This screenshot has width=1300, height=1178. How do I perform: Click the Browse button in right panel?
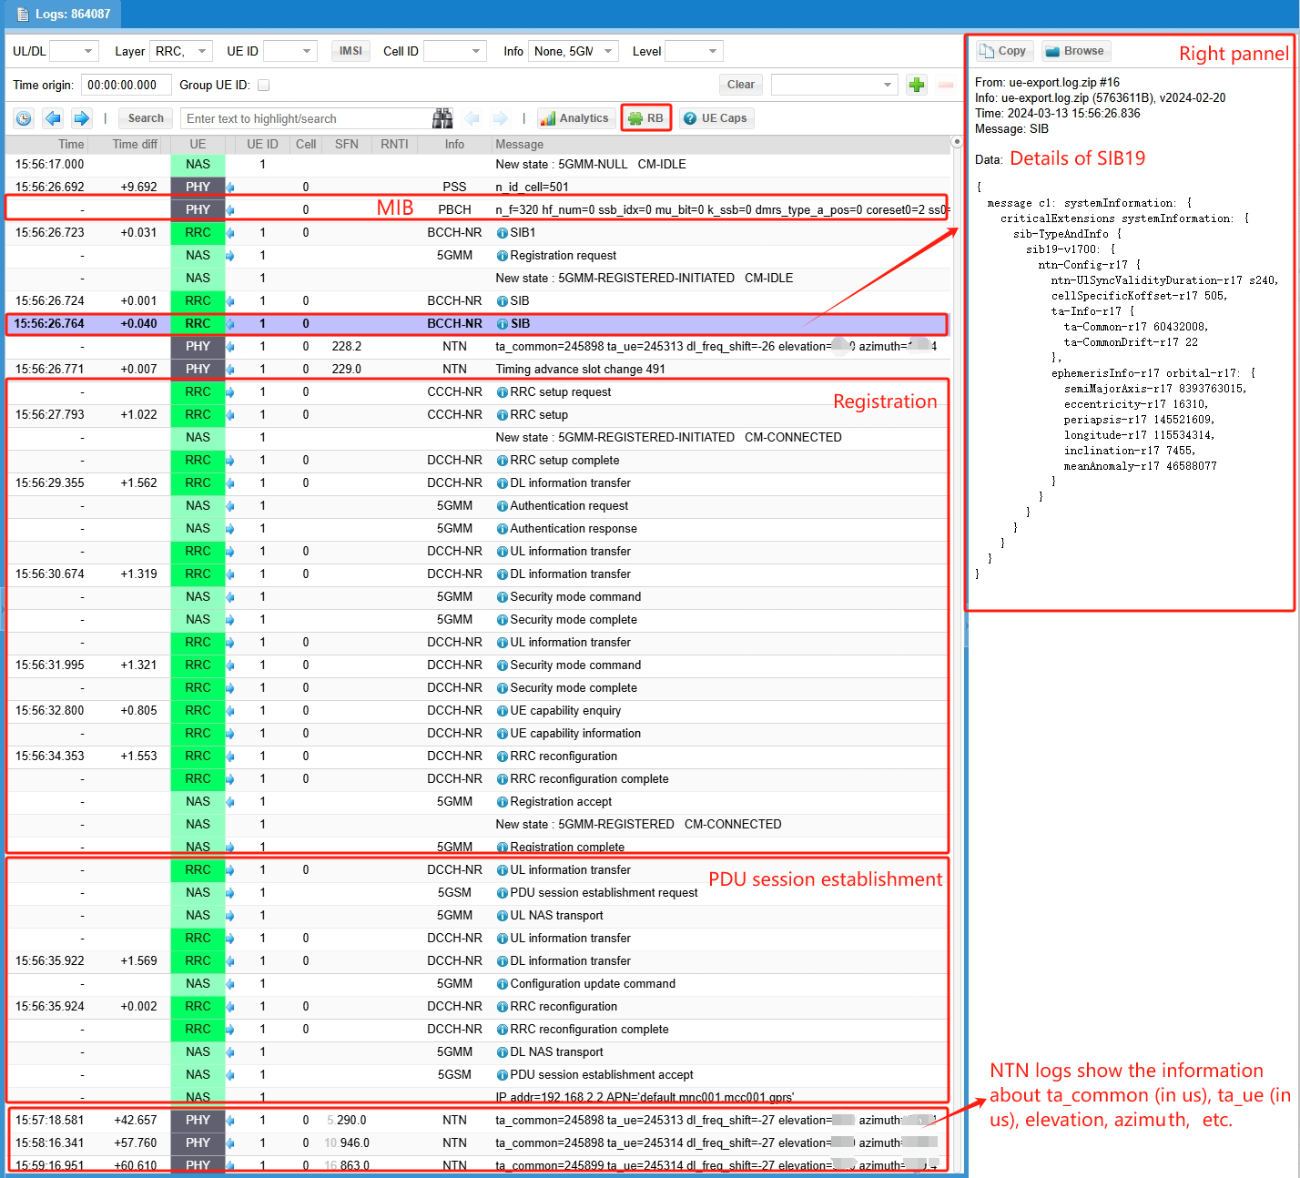(1075, 51)
